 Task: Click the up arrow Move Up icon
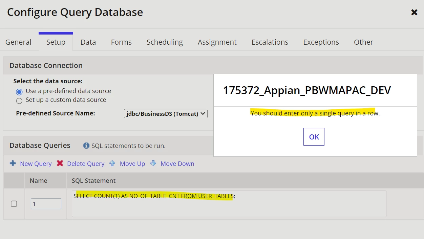pyautogui.click(x=112, y=163)
